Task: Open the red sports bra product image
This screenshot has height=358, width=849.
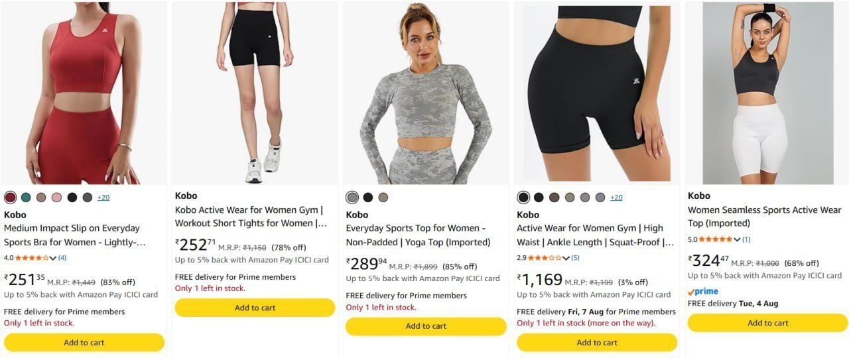Action: (x=84, y=93)
